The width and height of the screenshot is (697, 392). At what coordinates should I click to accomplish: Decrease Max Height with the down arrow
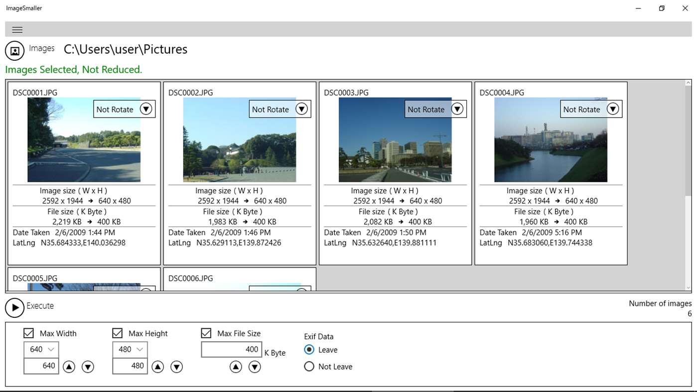click(x=176, y=367)
